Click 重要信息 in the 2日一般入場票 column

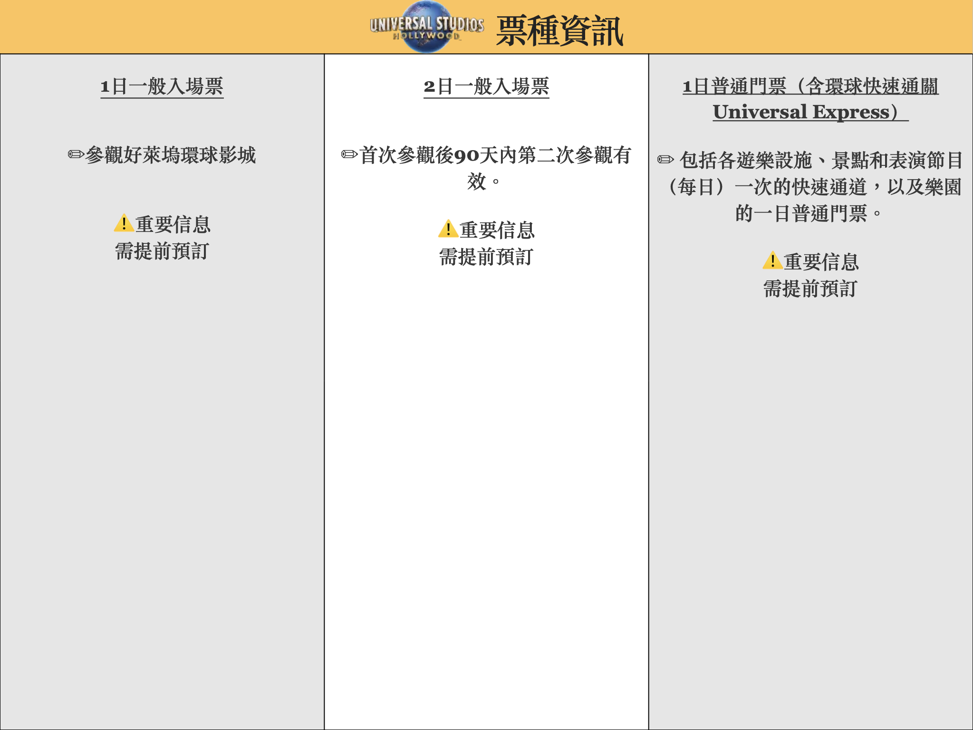coord(497,230)
